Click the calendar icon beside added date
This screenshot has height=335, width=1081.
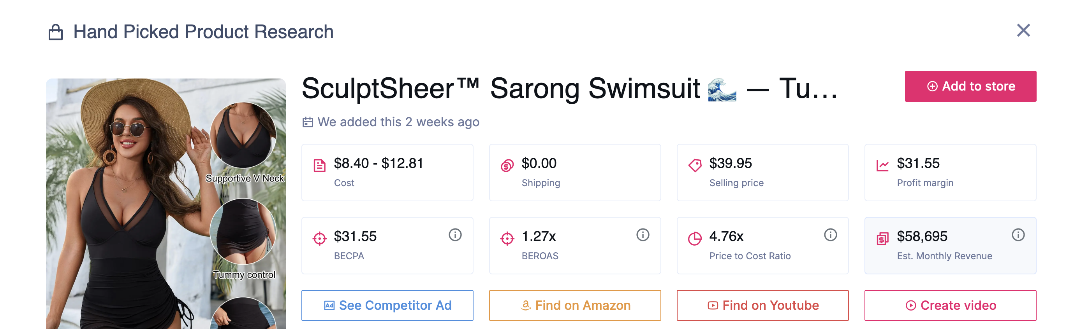coord(308,122)
